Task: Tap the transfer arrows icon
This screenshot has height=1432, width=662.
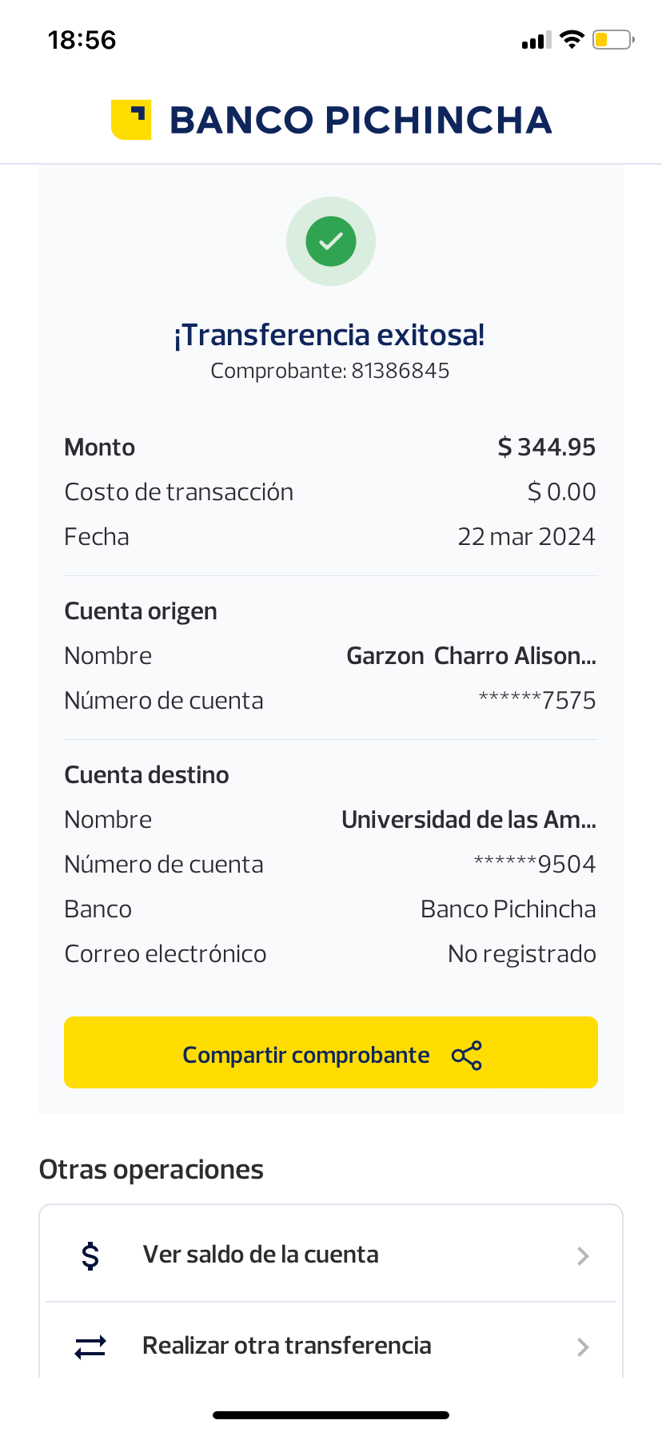Action: (x=90, y=1346)
